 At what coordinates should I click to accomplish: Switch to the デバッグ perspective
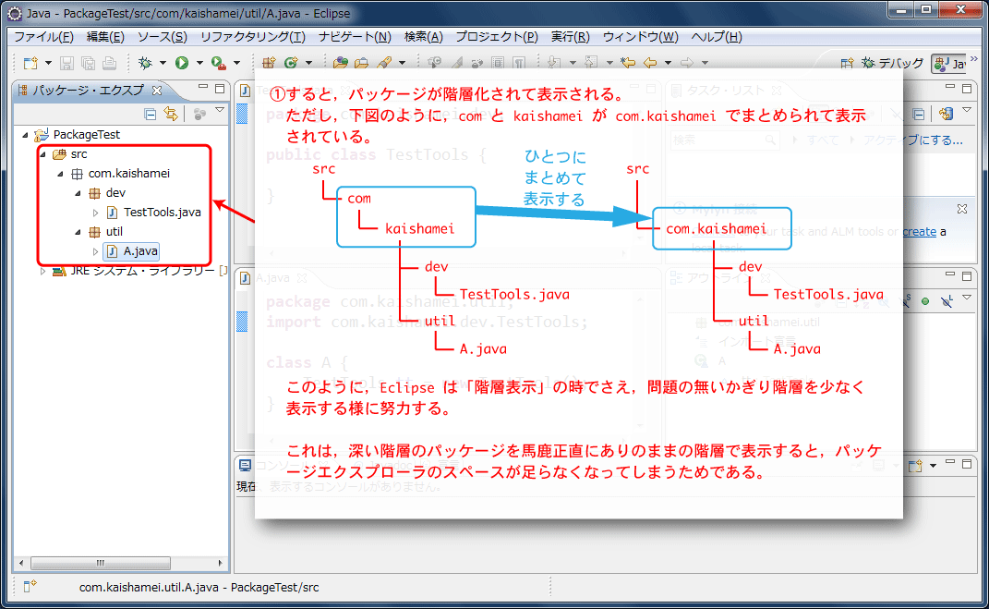pos(892,63)
